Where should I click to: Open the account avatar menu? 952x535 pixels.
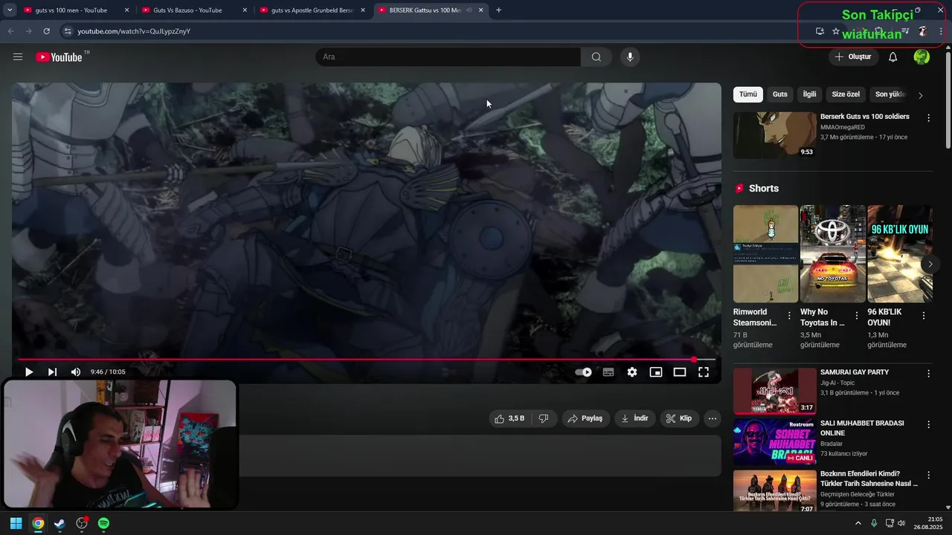click(x=922, y=57)
